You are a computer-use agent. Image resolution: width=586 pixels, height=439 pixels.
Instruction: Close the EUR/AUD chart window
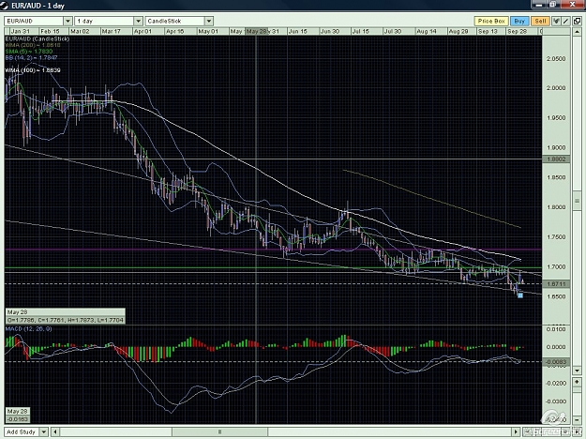point(573,4)
